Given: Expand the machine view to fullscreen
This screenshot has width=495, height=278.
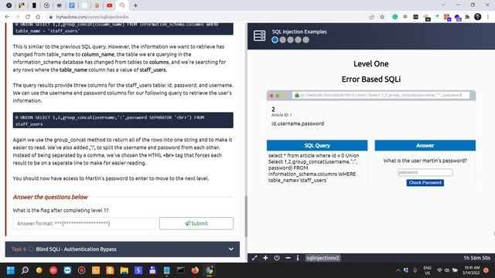Looking at the screenshot, I should [x=254, y=258].
